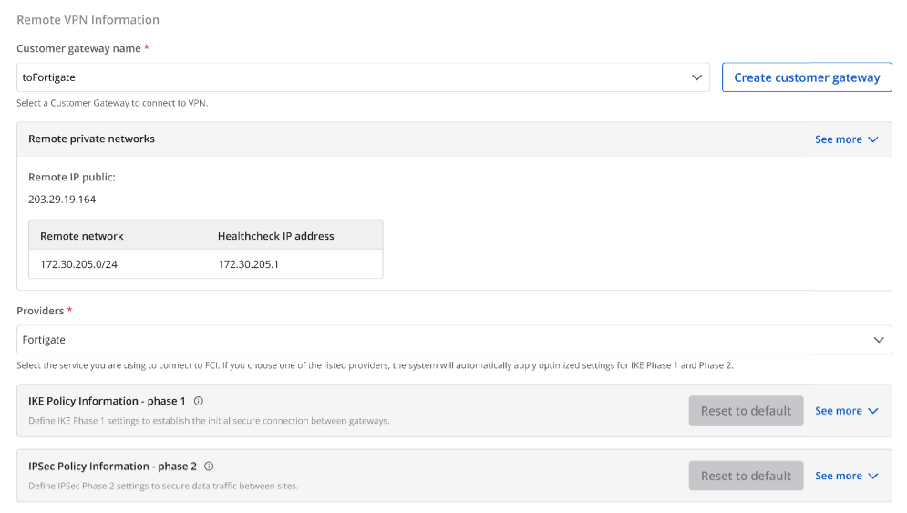Image resolution: width=907 pixels, height=513 pixels.
Task: Select the 172.30.205.1 healthcheck IP cell
Action: (248, 264)
